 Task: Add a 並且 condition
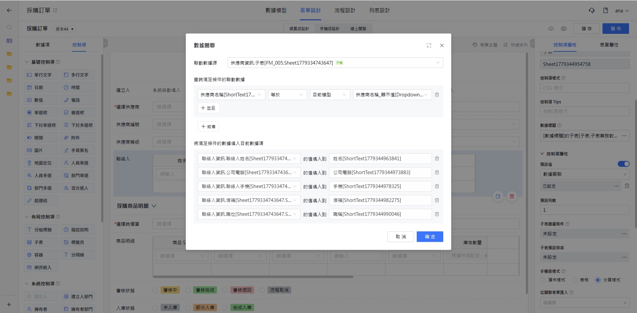[x=208, y=108]
